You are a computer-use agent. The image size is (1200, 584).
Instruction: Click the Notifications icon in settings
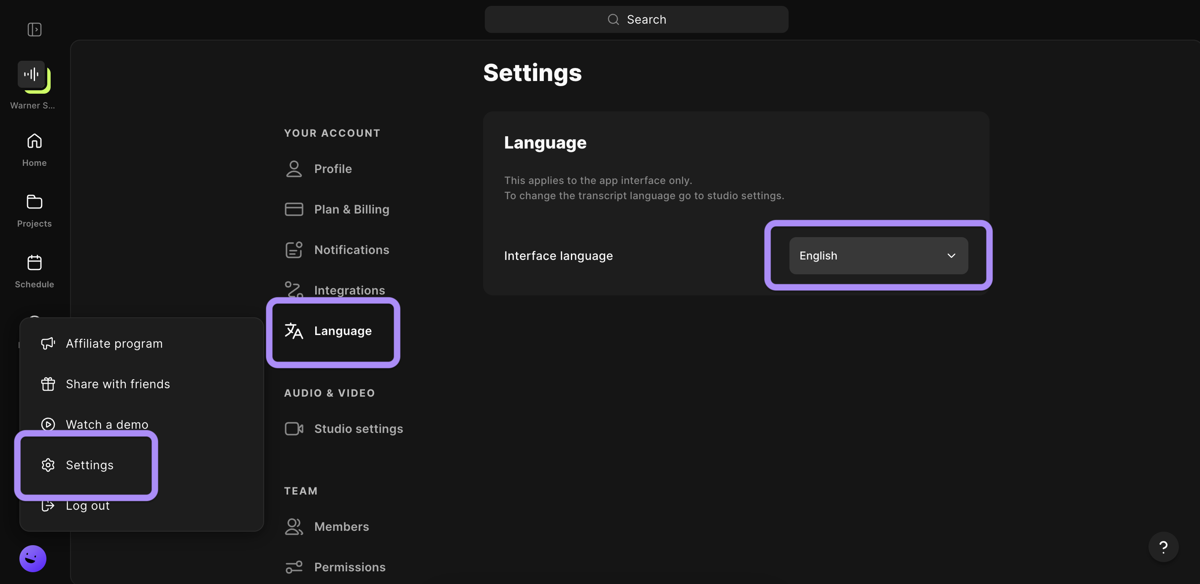tap(294, 250)
